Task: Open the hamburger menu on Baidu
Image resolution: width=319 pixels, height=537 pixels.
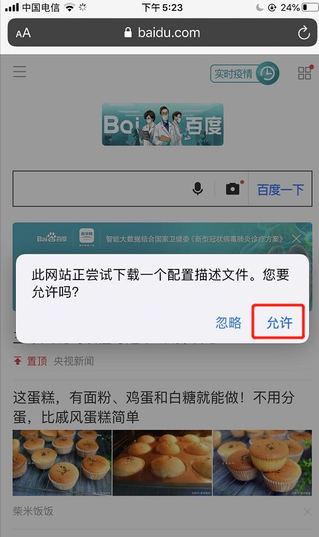Action: coord(19,72)
